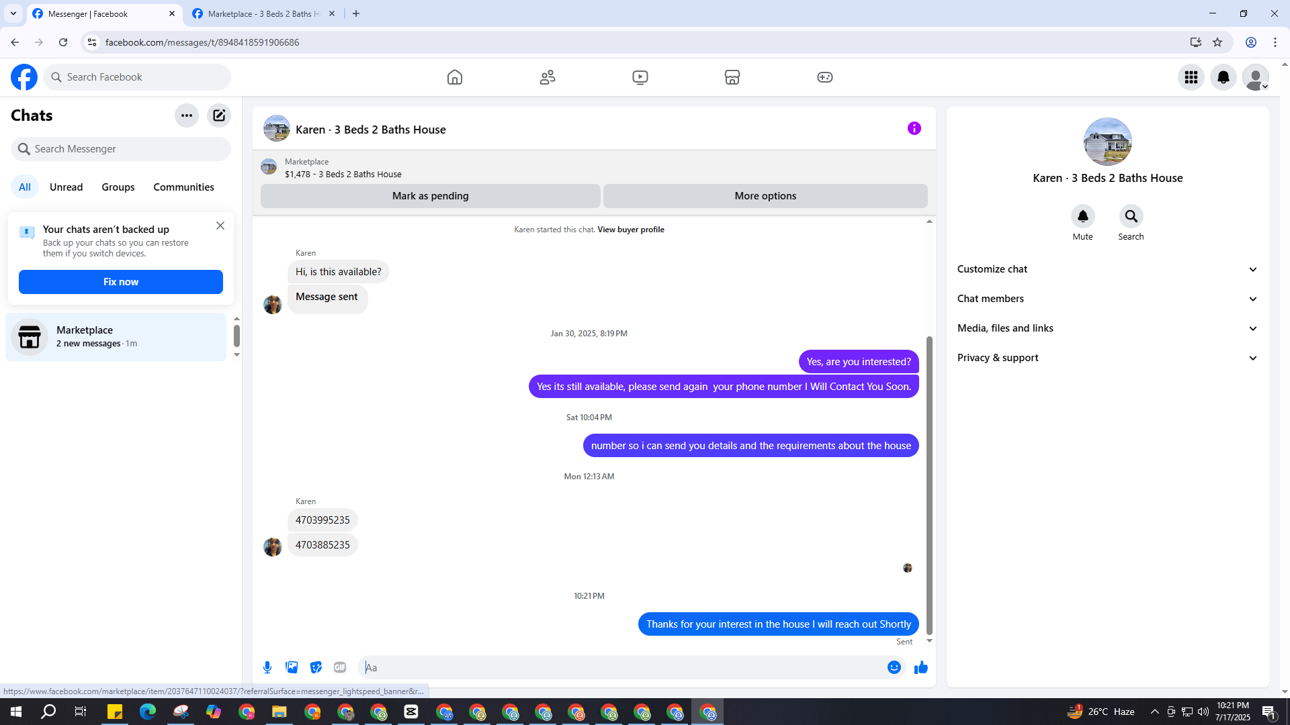Viewport: 1290px width, 725px height.
Task: Open the Video (Watch) icon
Action: 640,77
